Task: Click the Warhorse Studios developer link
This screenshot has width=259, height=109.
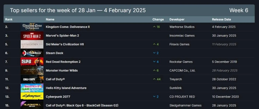Action: [182, 27]
